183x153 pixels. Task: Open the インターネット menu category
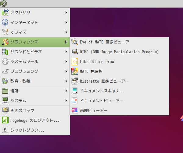(35, 22)
